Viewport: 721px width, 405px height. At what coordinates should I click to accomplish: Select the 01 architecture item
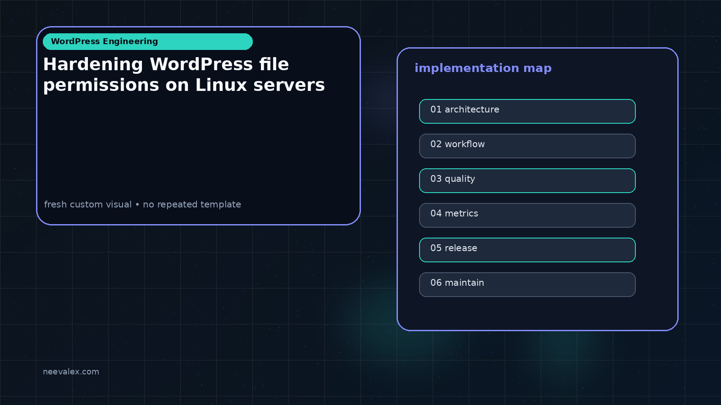[x=527, y=111]
